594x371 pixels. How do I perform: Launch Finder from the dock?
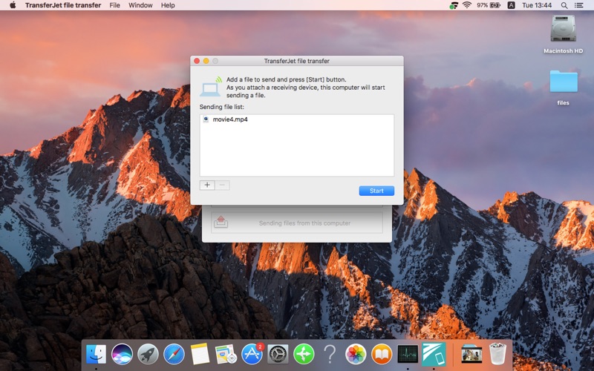tap(96, 354)
